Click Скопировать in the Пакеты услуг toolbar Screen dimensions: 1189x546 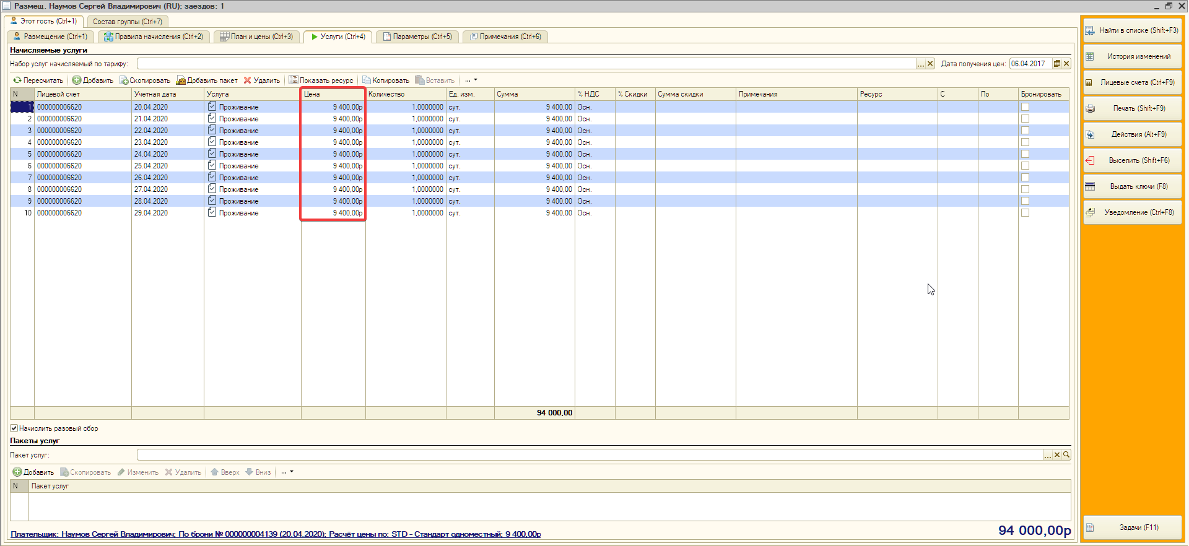85,472
